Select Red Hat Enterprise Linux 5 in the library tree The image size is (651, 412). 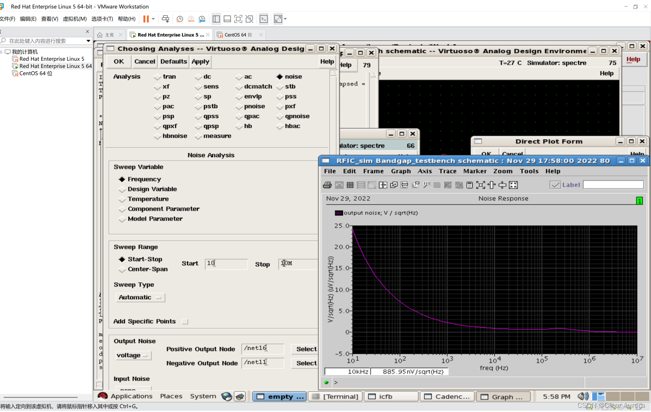52,59
